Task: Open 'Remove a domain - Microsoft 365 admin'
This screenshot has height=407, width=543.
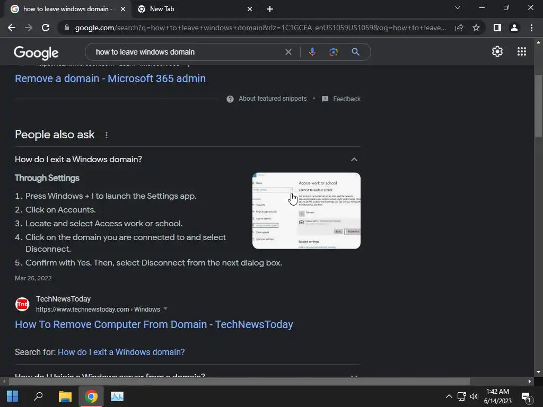Action: pyautogui.click(x=110, y=78)
